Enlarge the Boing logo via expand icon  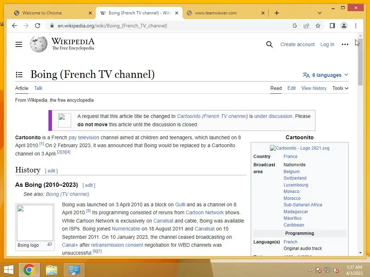point(50,244)
